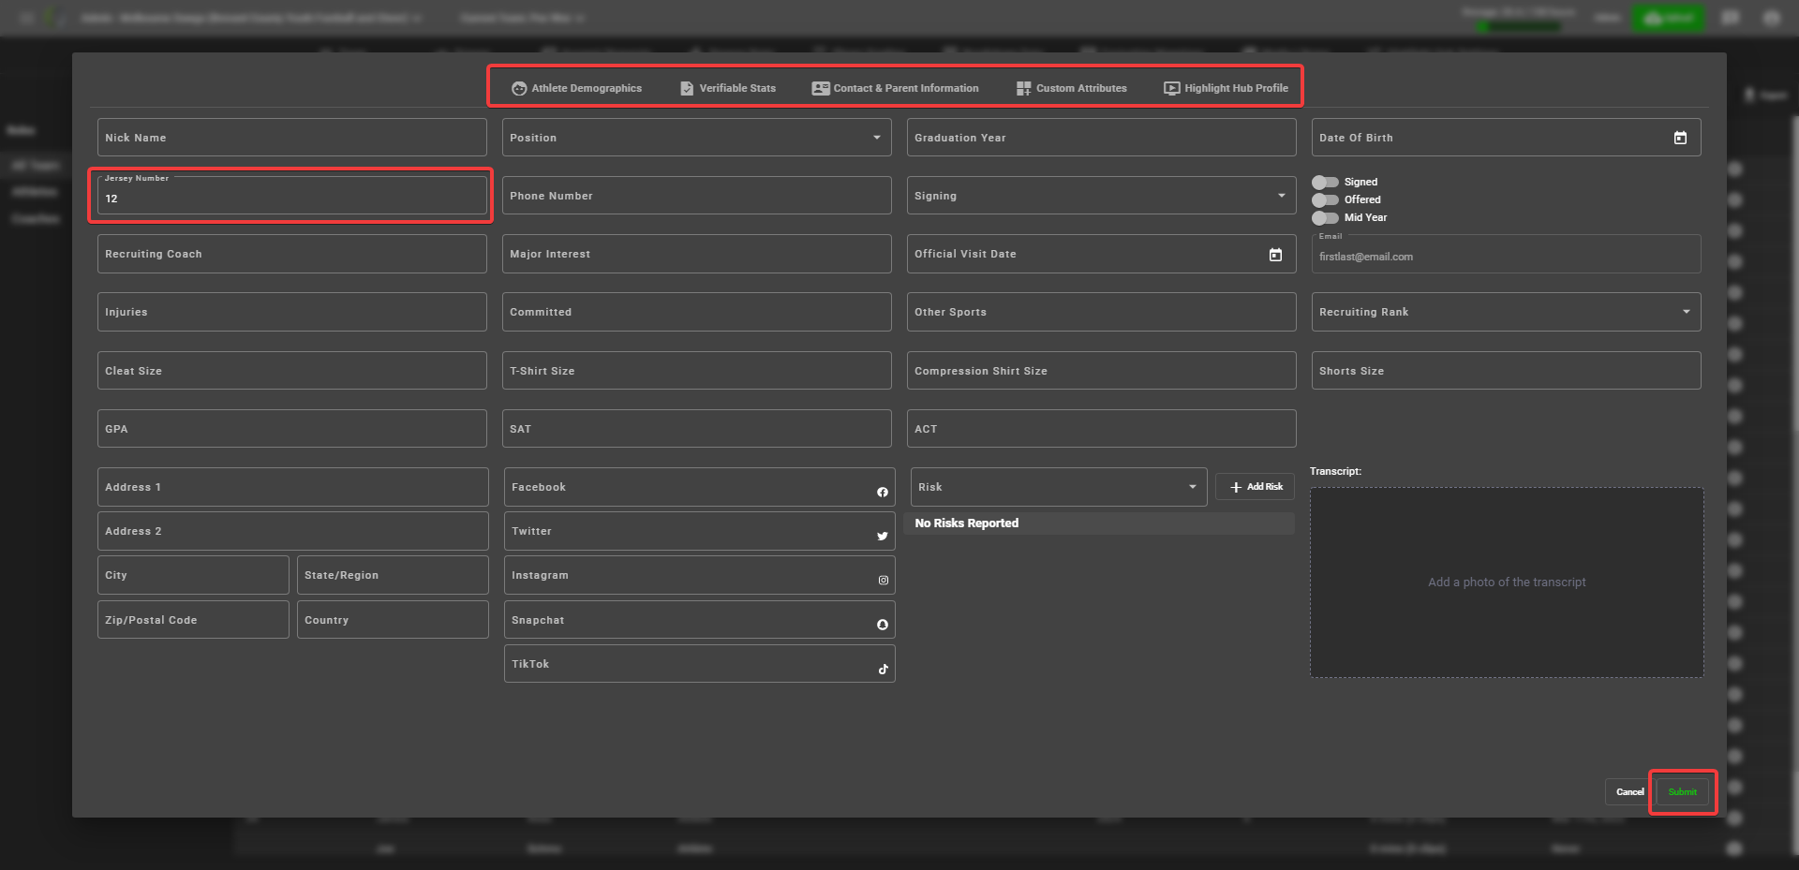
Task: Click the Other Sports field
Action: [1102, 312]
